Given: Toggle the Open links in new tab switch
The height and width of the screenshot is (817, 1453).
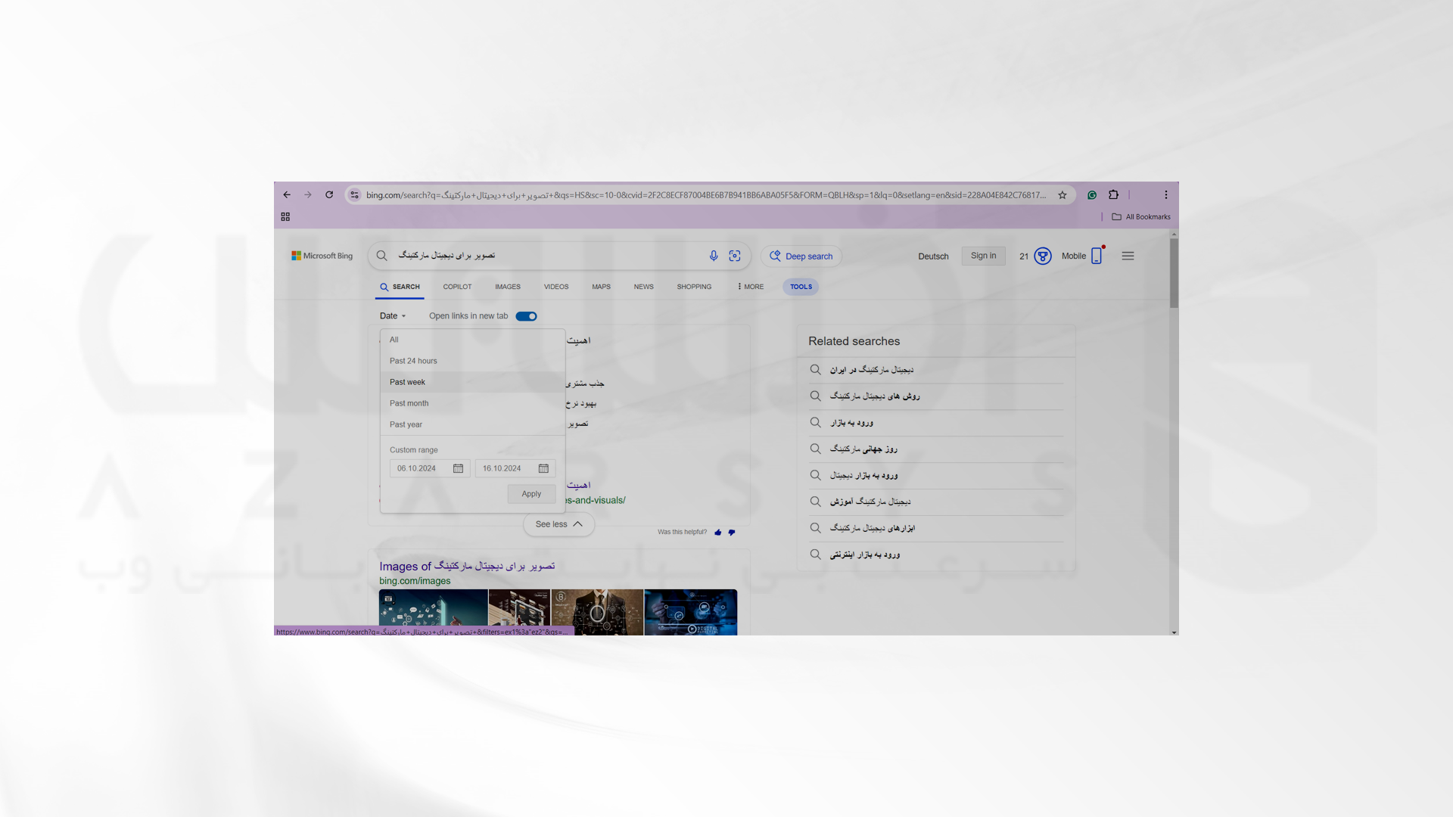Looking at the screenshot, I should [526, 316].
